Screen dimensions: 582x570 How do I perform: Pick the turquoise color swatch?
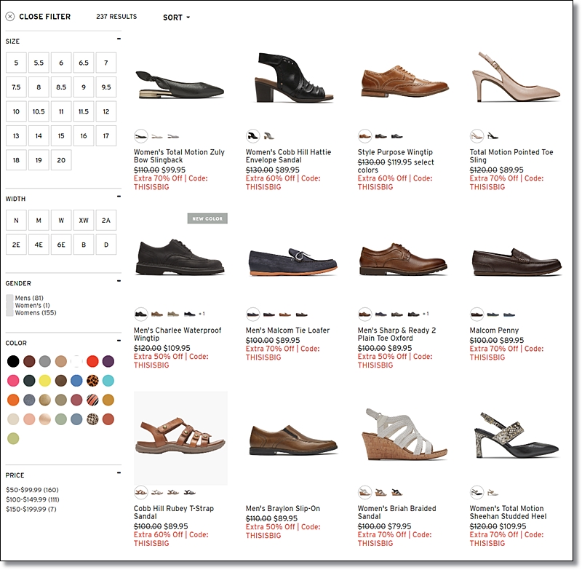[x=108, y=381]
